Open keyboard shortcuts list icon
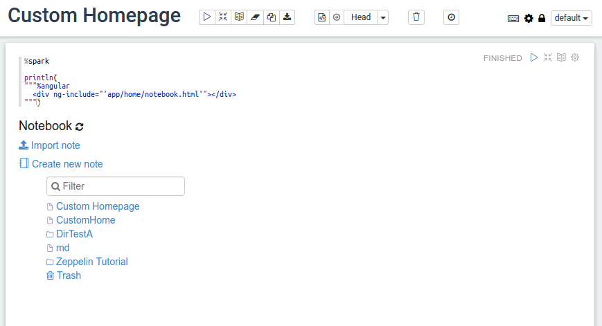 click(x=513, y=19)
